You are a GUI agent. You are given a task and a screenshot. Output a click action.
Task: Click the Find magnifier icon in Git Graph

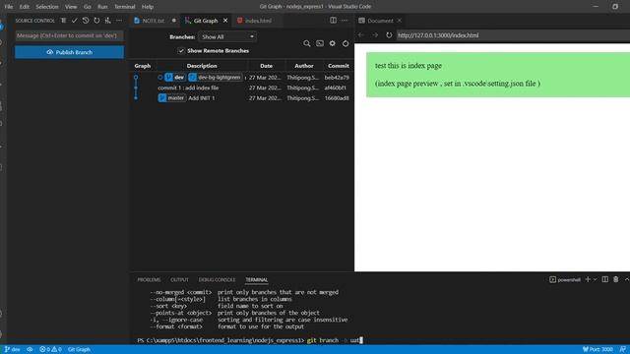pyautogui.click(x=306, y=43)
